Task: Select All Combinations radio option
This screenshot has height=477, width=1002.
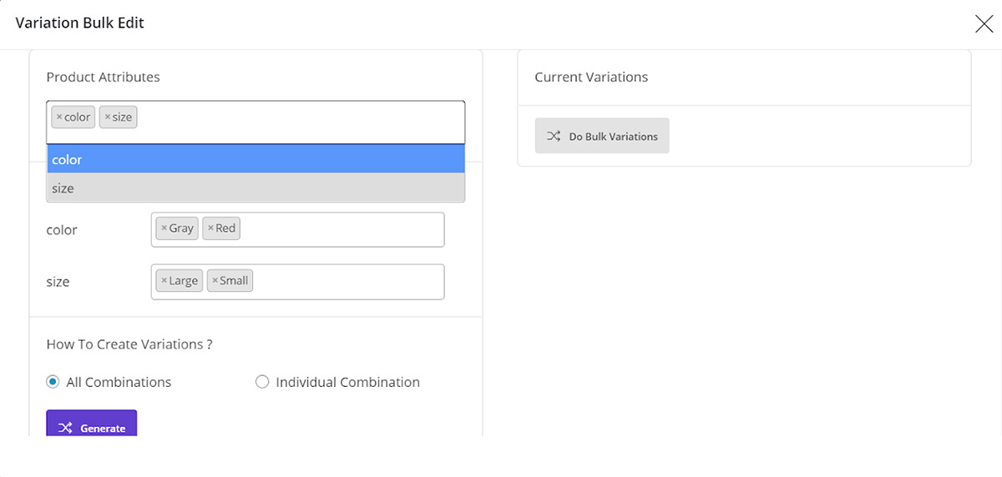Action: point(53,382)
